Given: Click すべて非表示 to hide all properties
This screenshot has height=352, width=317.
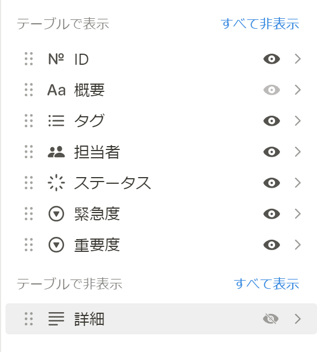Looking at the screenshot, I should (x=260, y=24).
